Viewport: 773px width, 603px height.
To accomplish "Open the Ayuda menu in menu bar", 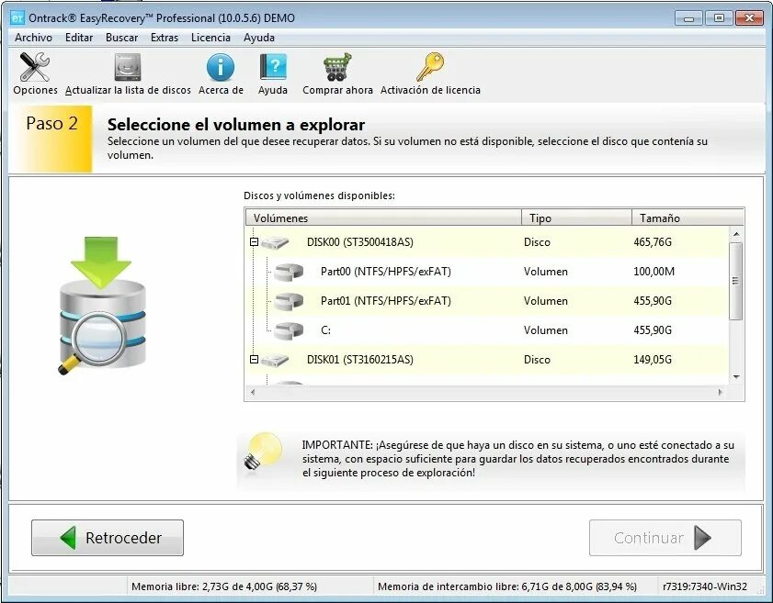I will [259, 38].
